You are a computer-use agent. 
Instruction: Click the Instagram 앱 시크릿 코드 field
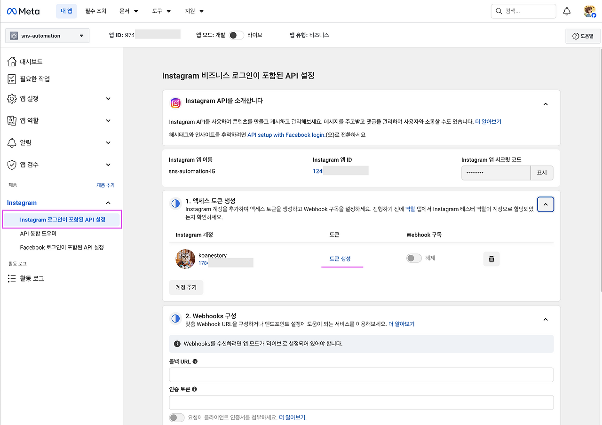496,173
